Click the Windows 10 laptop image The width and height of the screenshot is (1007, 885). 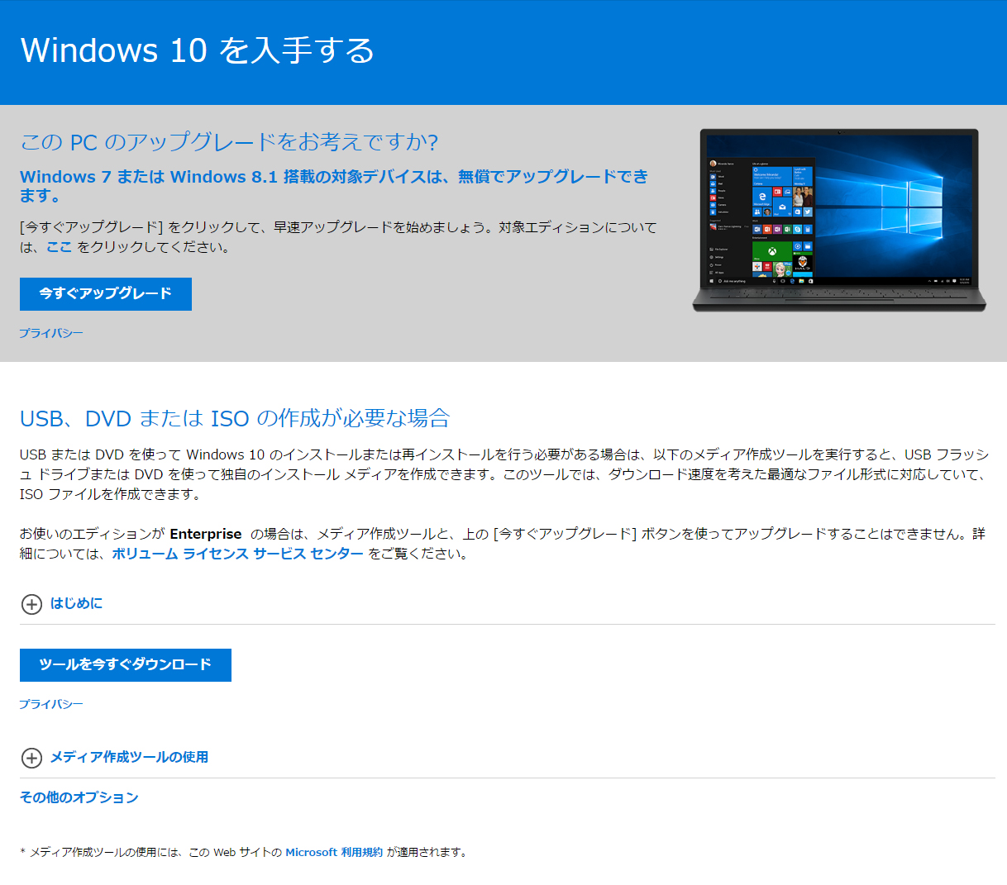click(x=839, y=220)
